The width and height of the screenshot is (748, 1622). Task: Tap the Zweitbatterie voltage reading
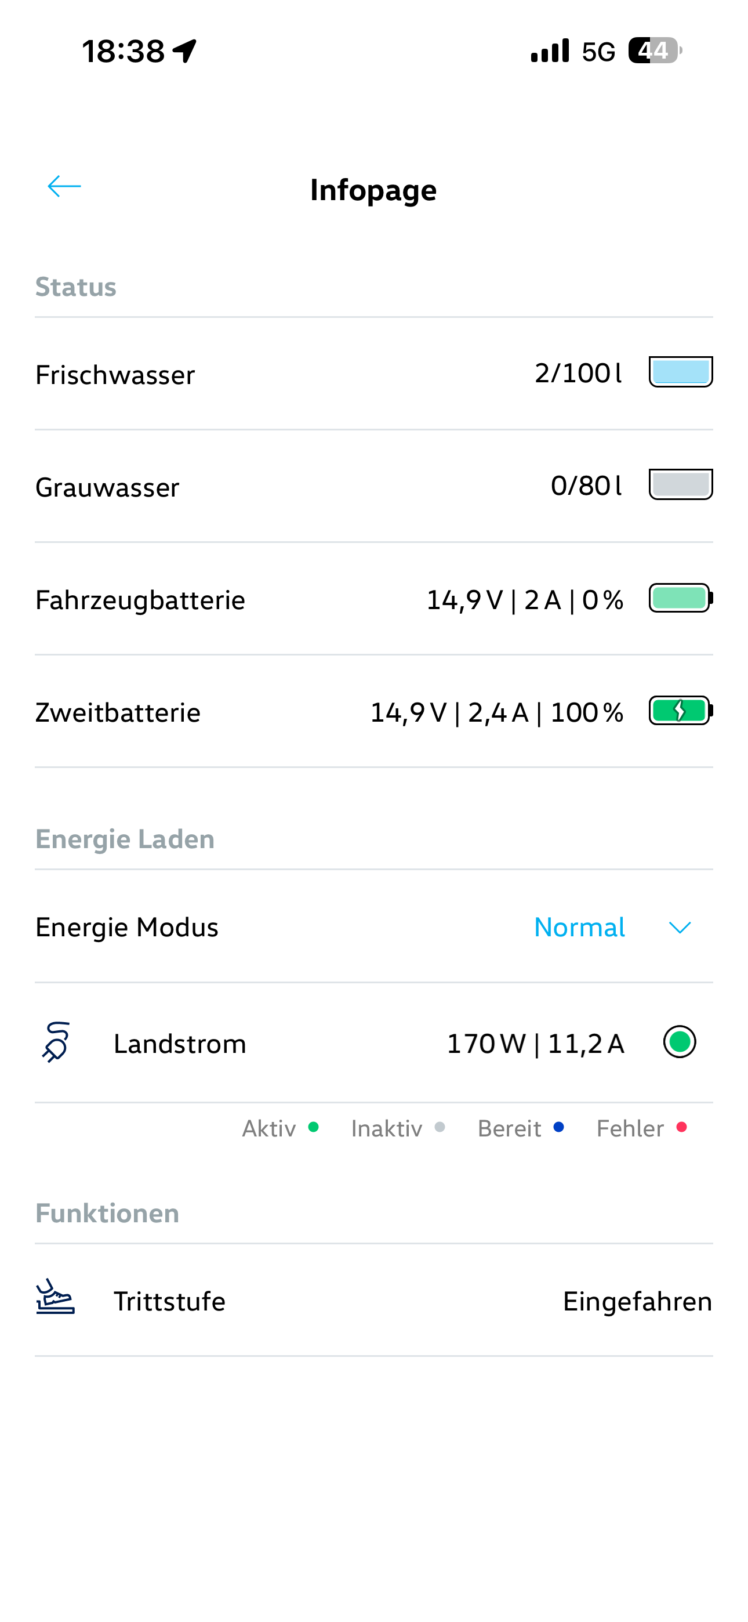(408, 713)
